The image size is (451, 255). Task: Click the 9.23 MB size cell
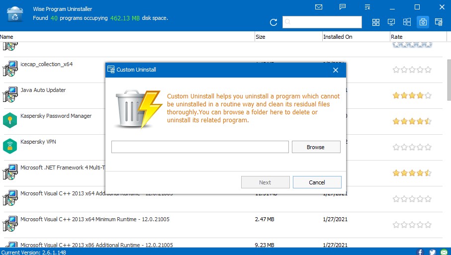pyautogui.click(x=265, y=245)
